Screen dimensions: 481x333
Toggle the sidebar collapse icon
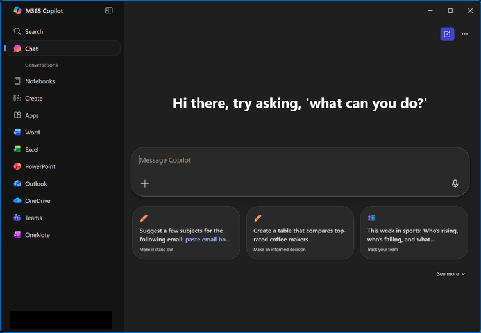pos(109,11)
